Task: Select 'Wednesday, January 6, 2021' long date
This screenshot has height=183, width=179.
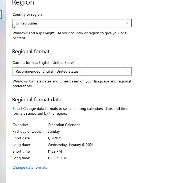Action: click(x=70, y=145)
